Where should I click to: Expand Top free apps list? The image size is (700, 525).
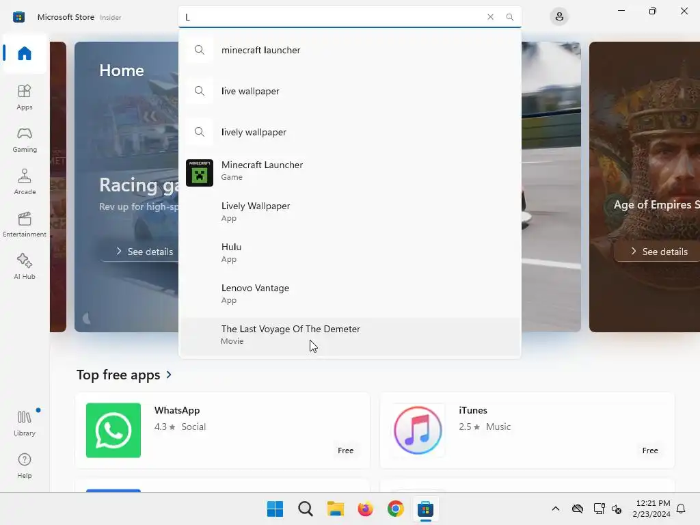click(x=124, y=375)
